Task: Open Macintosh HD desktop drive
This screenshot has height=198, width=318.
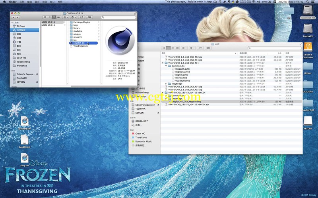Action: tap(308, 12)
